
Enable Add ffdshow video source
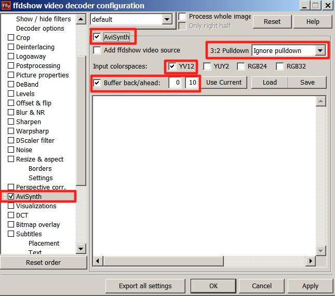tap(97, 50)
